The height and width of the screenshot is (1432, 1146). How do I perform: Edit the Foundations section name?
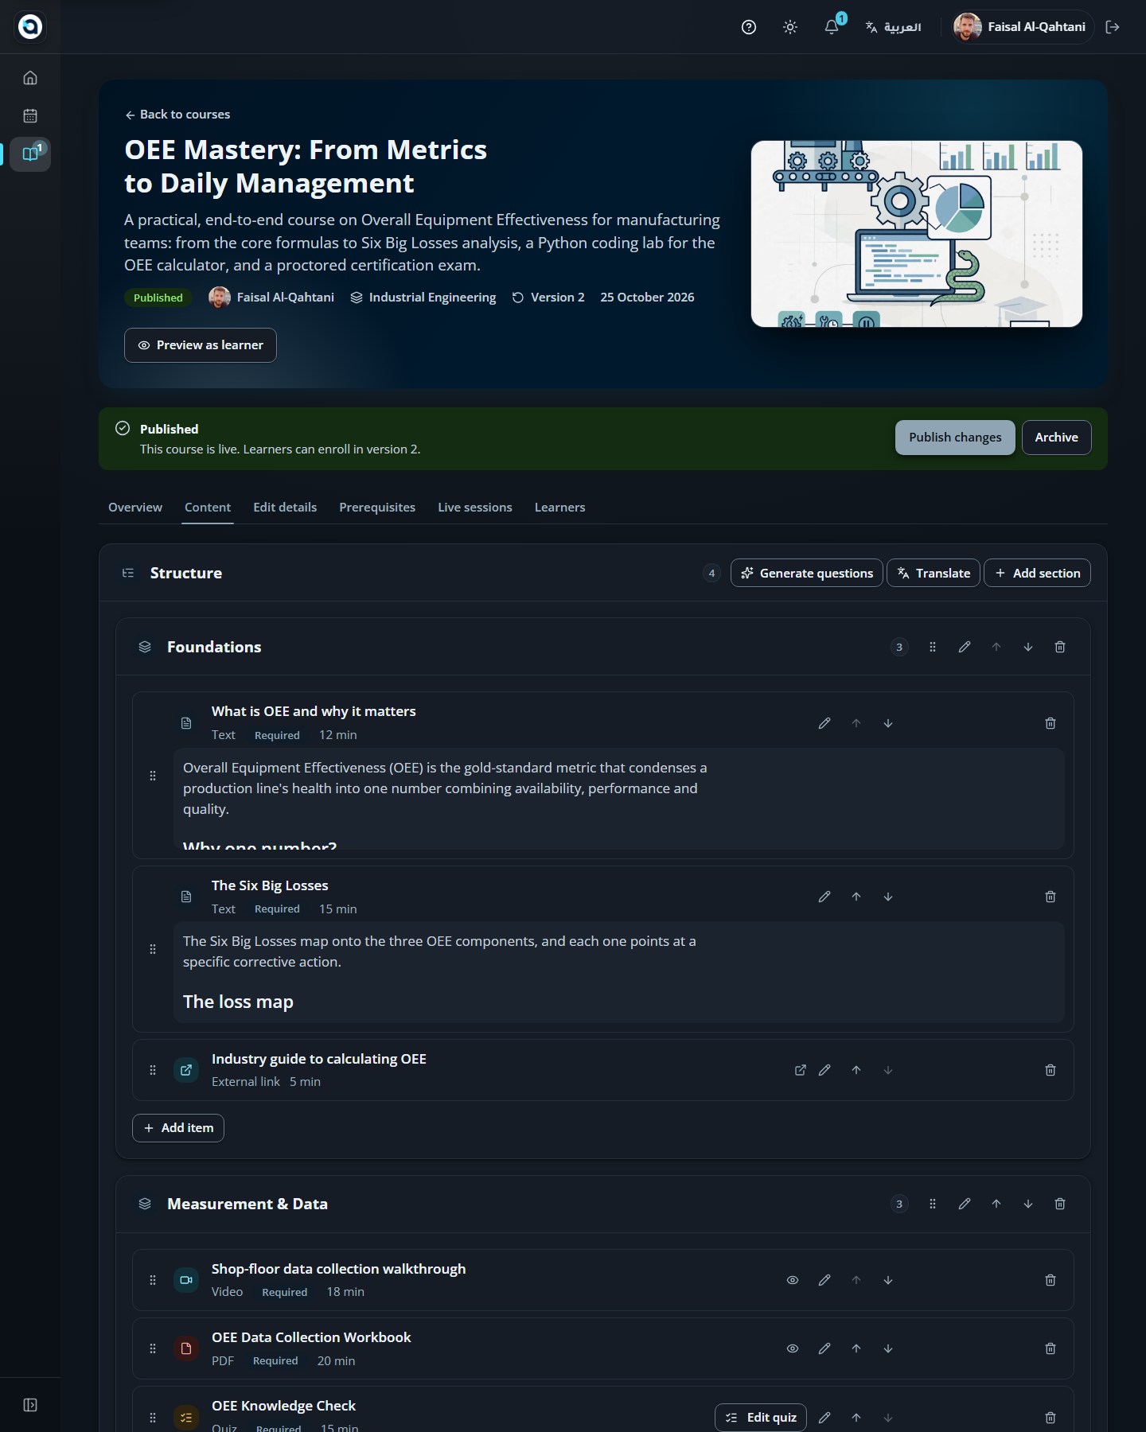click(965, 648)
